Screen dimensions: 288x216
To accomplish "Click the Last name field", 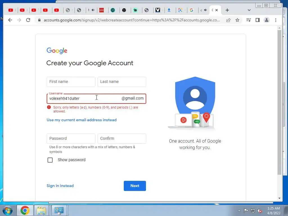I will click(x=122, y=82).
